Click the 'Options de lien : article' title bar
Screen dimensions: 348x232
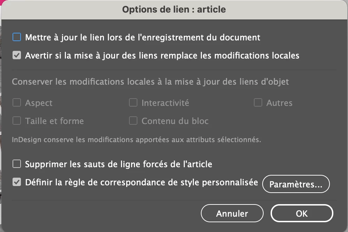tap(174, 9)
